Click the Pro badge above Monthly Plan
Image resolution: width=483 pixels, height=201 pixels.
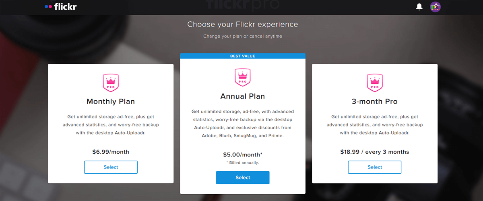pos(111,83)
